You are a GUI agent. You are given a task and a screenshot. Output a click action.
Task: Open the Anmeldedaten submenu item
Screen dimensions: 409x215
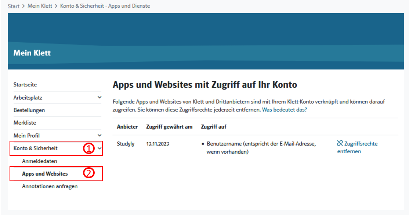[40, 161]
